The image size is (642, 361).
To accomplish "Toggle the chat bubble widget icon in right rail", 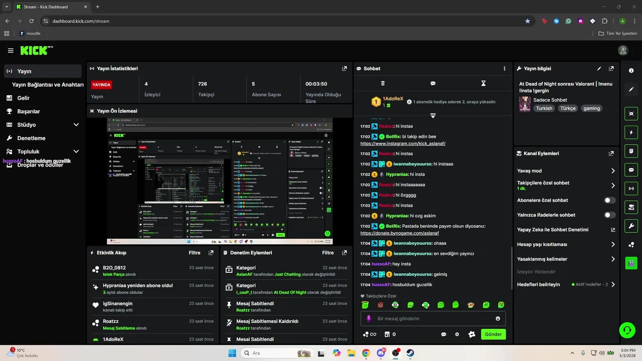I will point(631,170).
